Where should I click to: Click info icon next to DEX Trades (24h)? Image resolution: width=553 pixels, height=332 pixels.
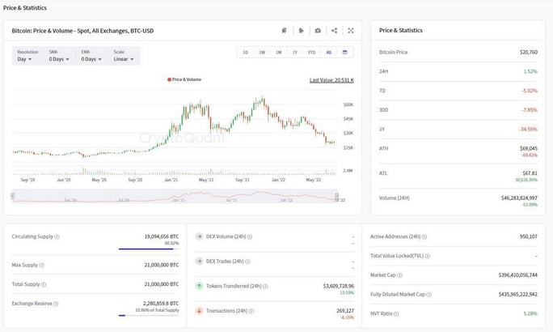pyautogui.click(x=247, y=262)
